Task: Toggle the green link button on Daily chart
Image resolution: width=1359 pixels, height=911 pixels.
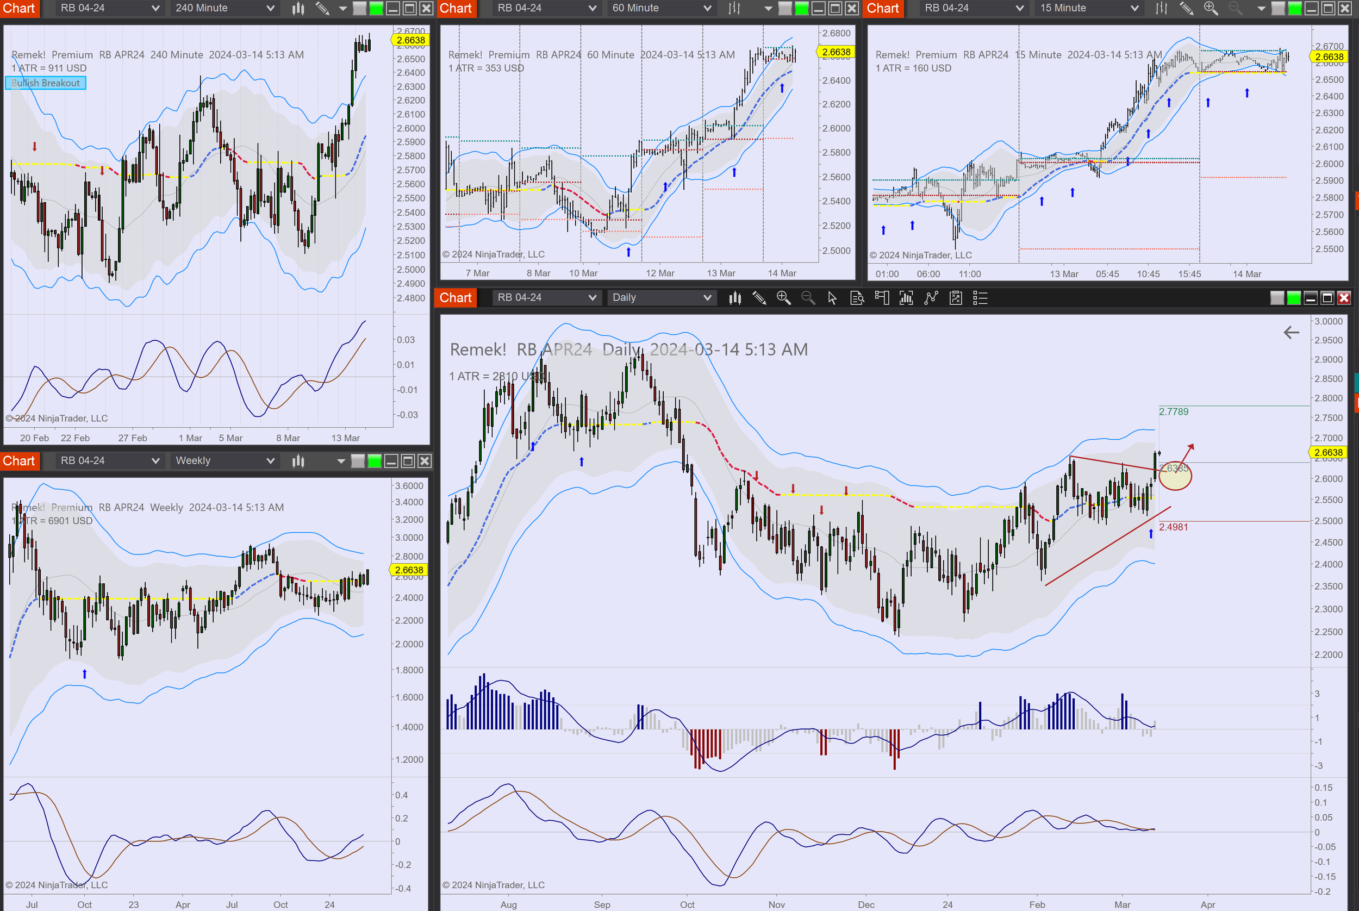Action: [1293, 298]
